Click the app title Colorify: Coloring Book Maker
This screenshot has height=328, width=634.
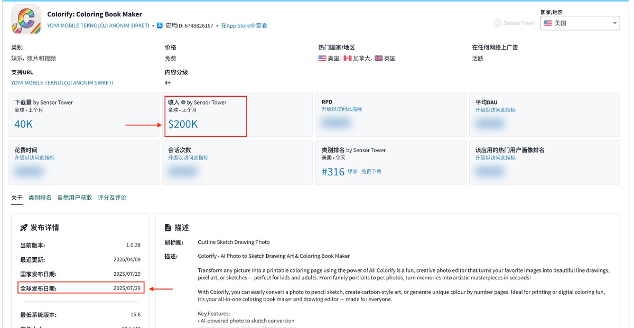(95, 14)
